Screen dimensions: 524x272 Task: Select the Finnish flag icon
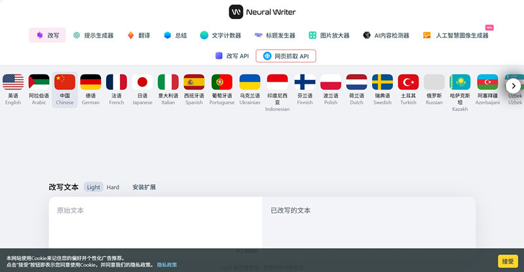click(305, 82)
